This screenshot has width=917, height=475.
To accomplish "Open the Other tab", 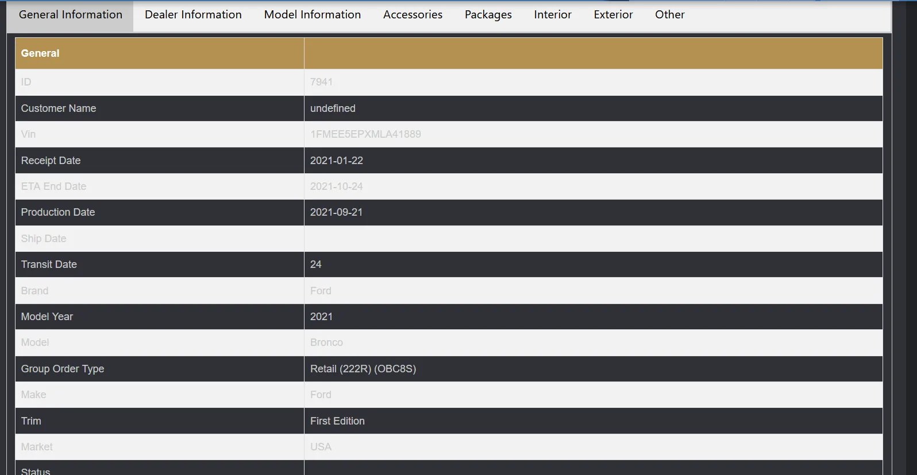I will point(670,15).
